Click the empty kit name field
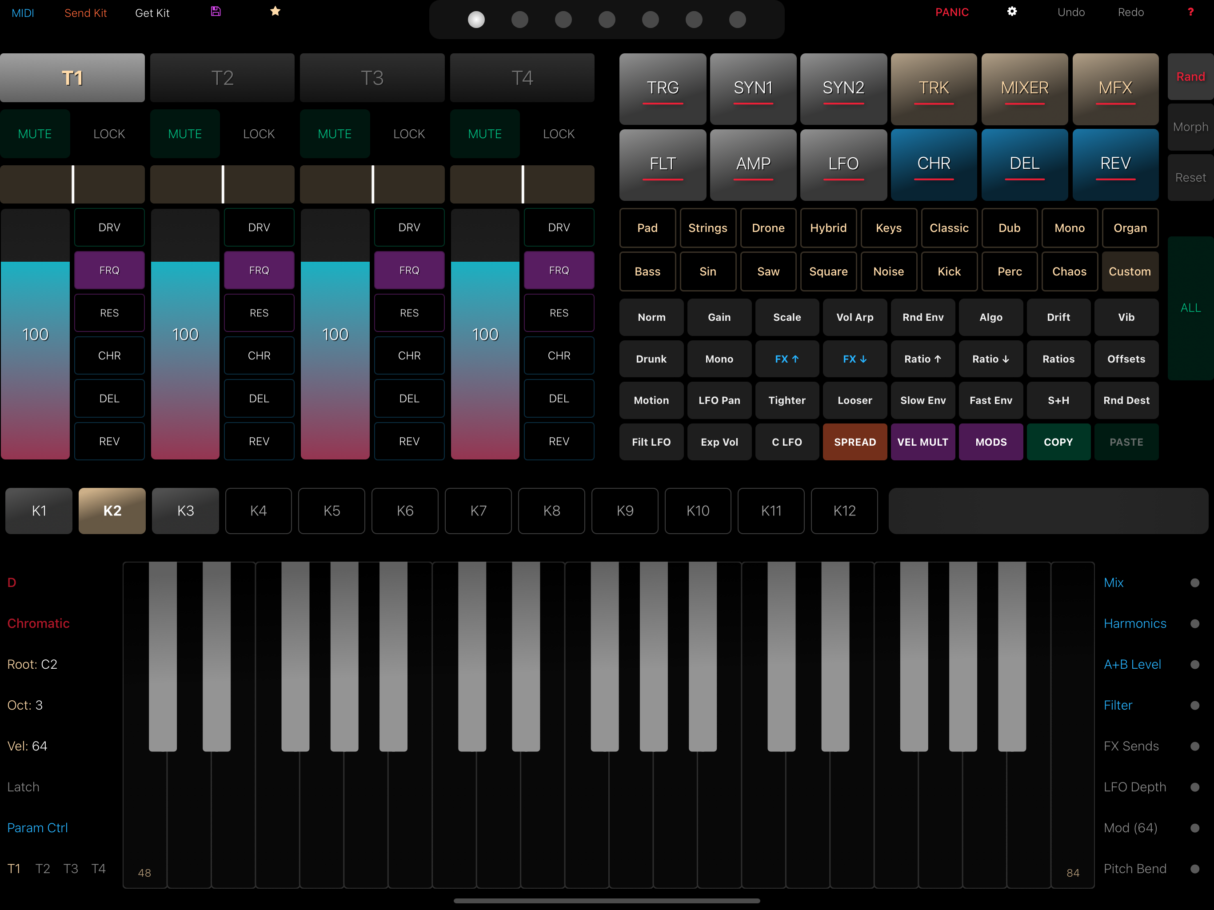This screenshot has height=910, width=1214. 1048,511
